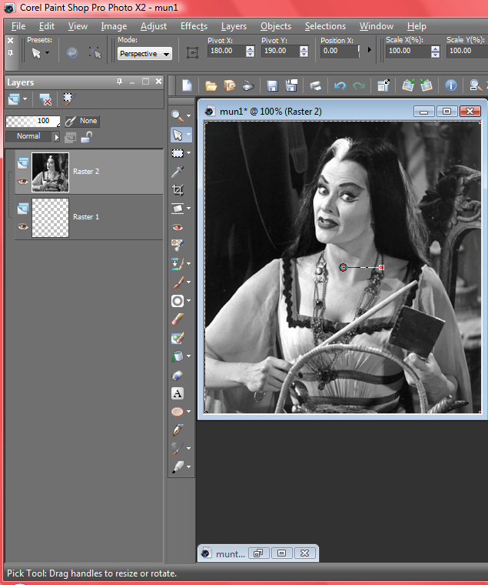Expand the Zoom tool flyout arrow

[188, 116]
